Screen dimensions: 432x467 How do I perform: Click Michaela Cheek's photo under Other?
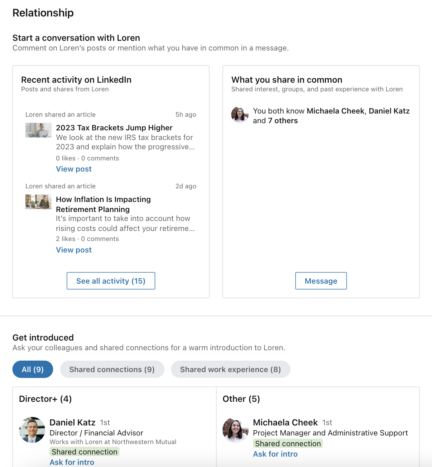(236, 430)
